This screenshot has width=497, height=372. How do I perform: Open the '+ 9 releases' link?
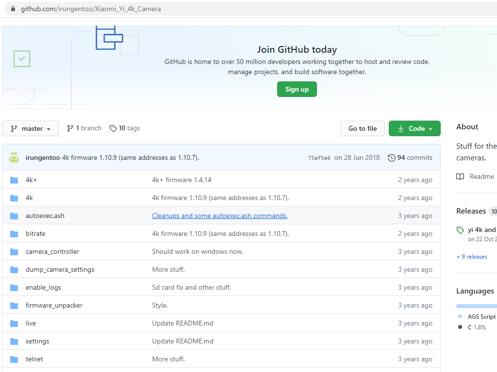[472, 257]
